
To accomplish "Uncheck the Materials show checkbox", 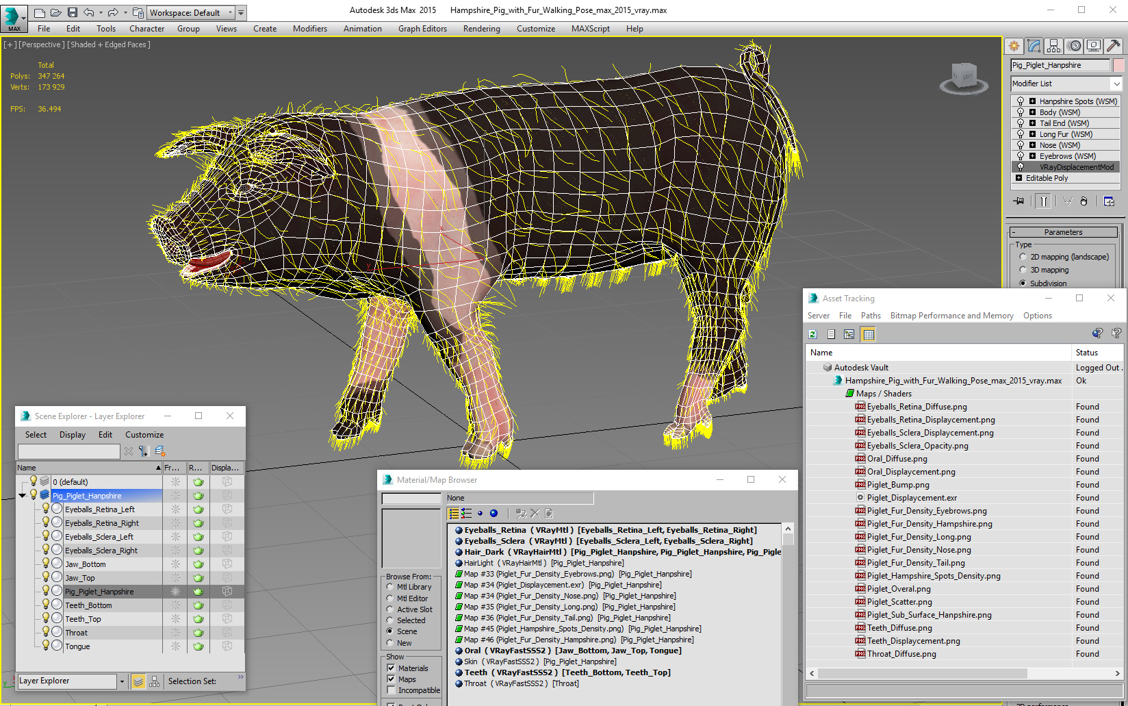I will [392, 668].
